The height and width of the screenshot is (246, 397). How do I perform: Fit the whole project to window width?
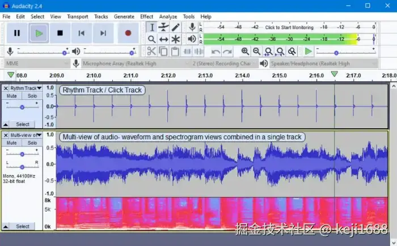tap(280, 52)
